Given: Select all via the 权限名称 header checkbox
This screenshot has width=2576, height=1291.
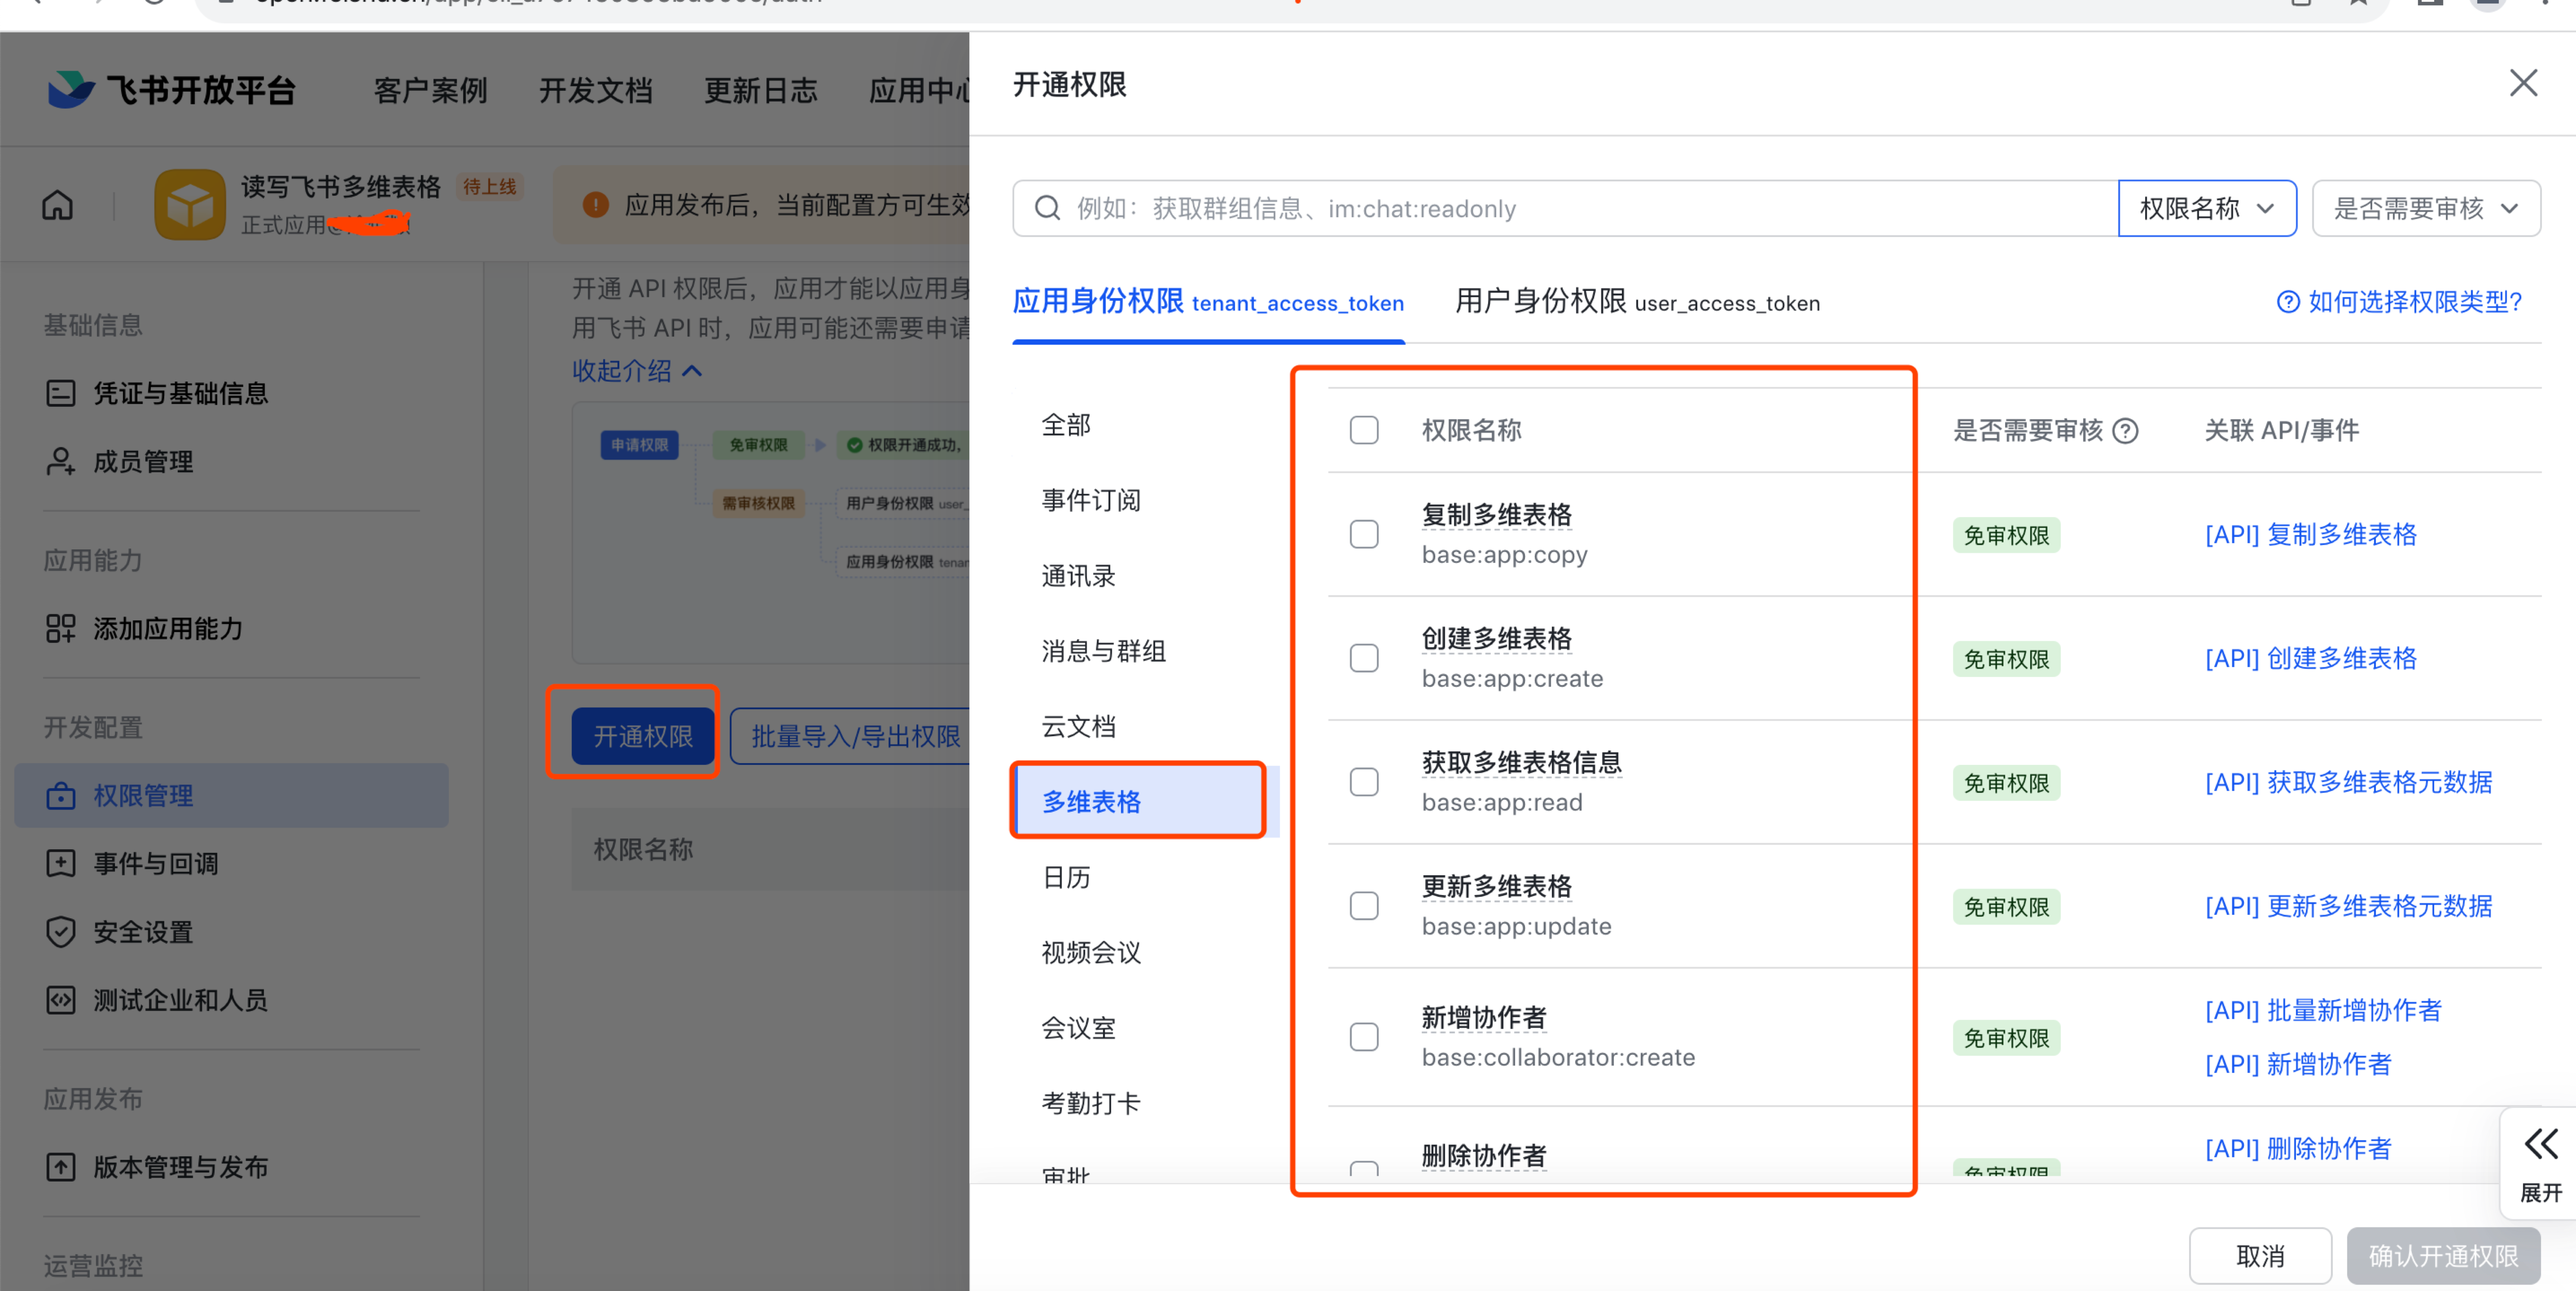Looking at the screenshot, I should (x=1363, y=430).
